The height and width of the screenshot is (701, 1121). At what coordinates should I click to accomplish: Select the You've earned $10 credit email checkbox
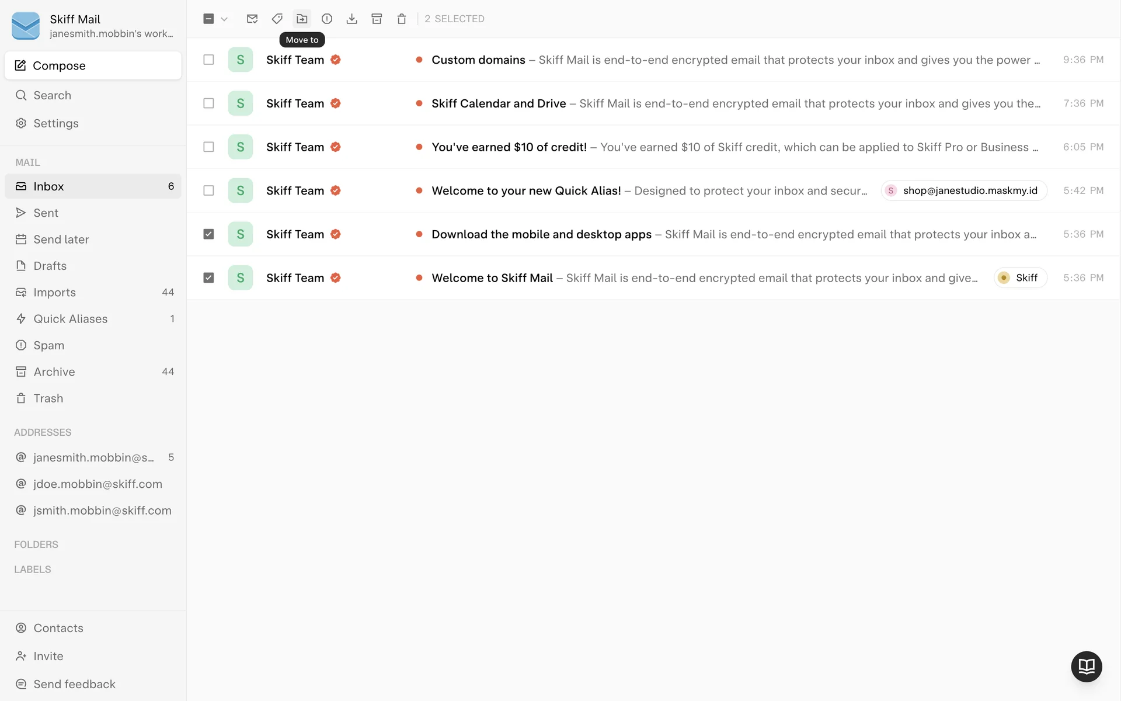click(208, 147)
